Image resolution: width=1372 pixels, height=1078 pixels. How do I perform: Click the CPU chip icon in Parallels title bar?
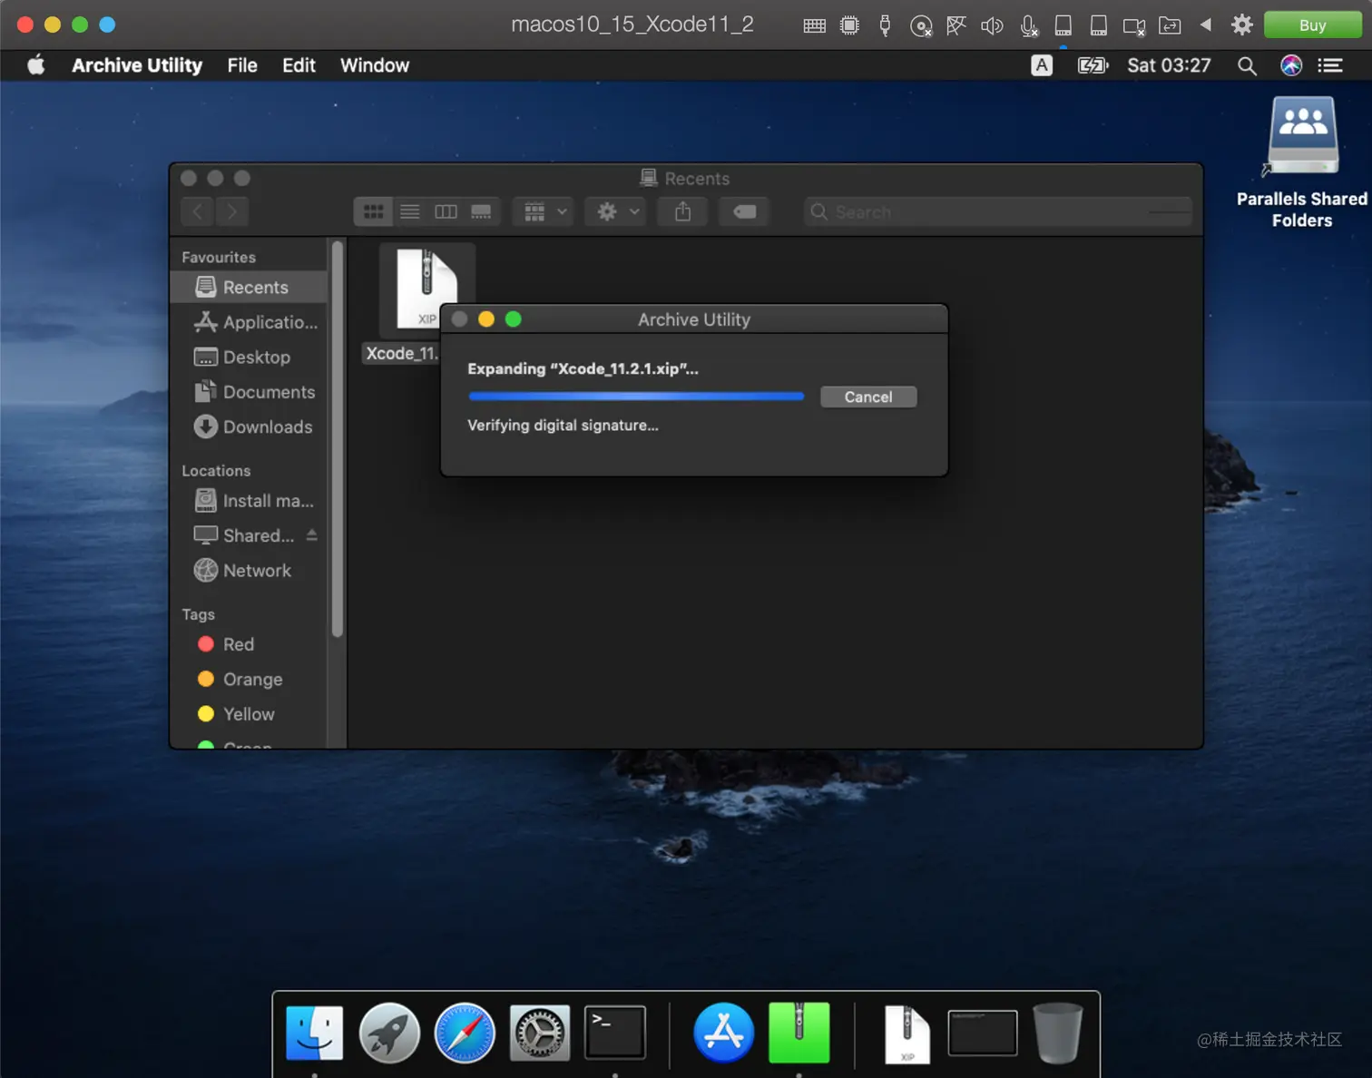pos(849,25)
